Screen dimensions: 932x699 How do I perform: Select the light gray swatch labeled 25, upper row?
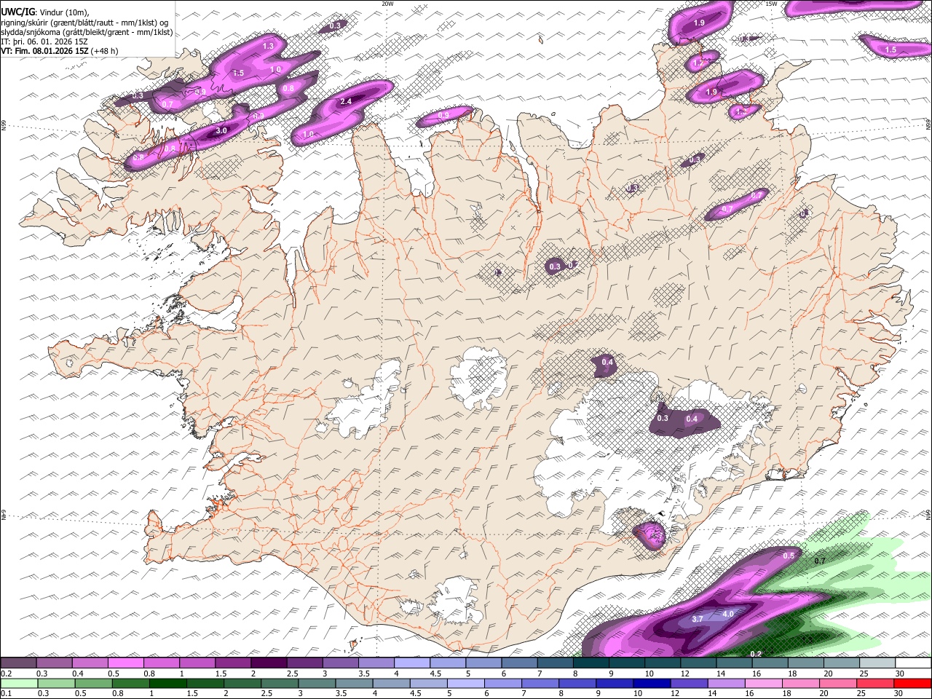click(x=877, y=663)
